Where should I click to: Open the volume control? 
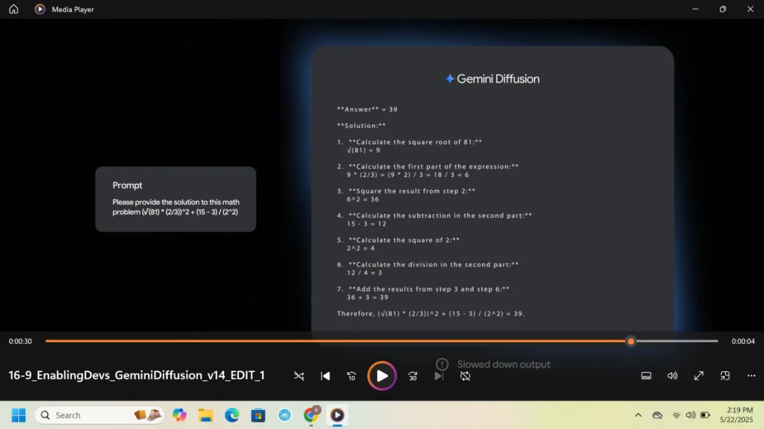point(672,376)
